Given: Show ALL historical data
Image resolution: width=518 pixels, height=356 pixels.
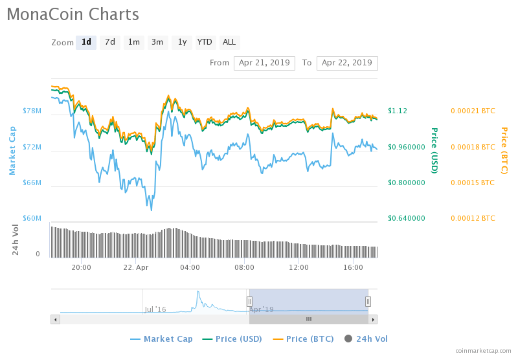Looking at the screenshot, I should click(x=229, y=43).
